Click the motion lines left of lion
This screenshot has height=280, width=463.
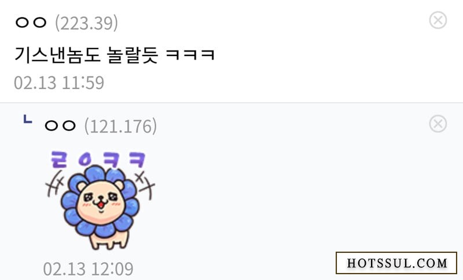point(55,183)
